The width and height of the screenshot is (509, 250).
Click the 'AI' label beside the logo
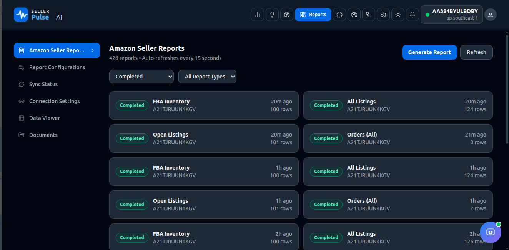pyautogui.click(x=59, y=17)
